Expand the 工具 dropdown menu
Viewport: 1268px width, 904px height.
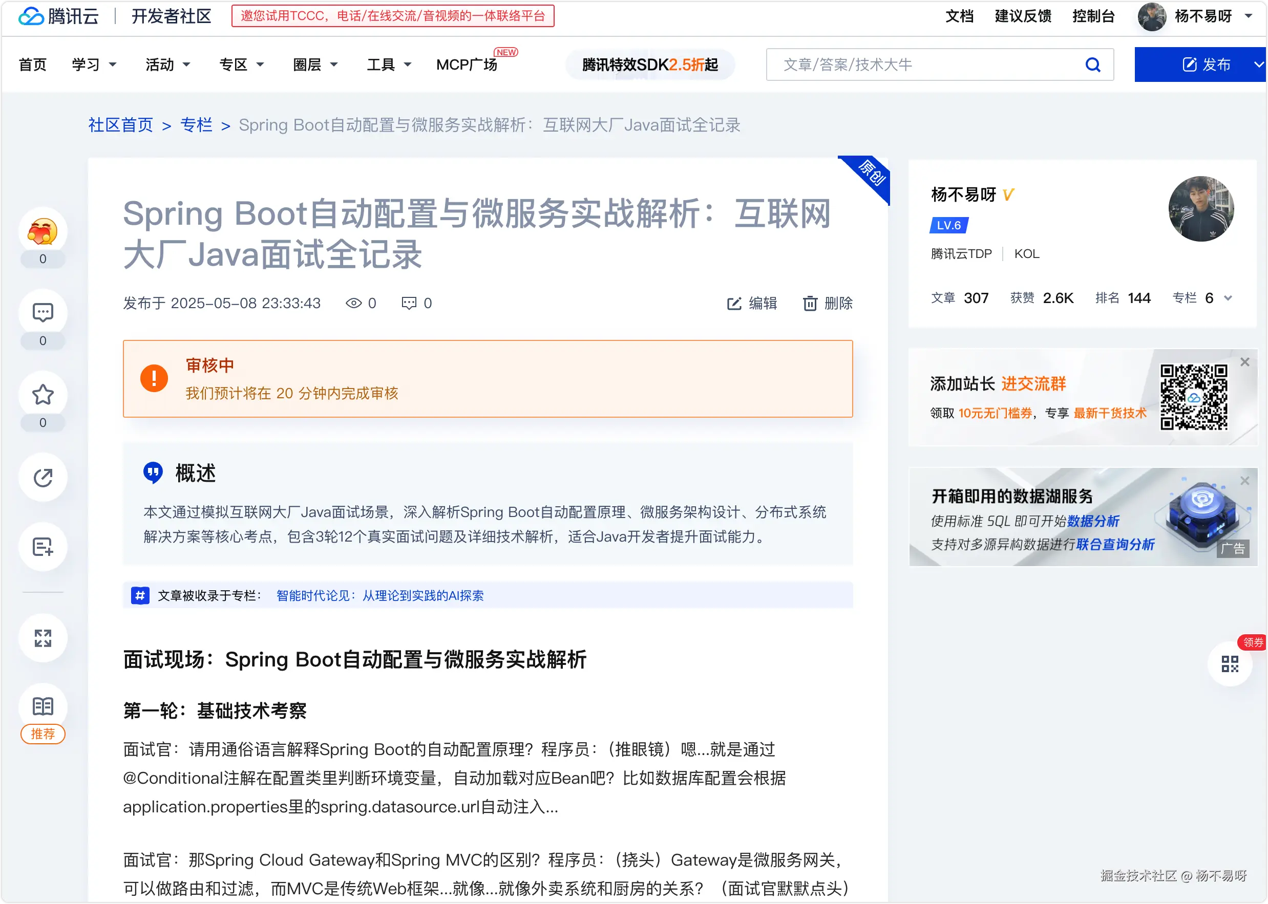click(389, 65)
